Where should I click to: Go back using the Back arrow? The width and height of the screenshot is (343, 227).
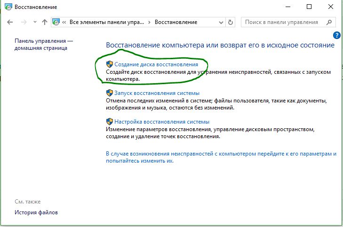click(10, 22)
